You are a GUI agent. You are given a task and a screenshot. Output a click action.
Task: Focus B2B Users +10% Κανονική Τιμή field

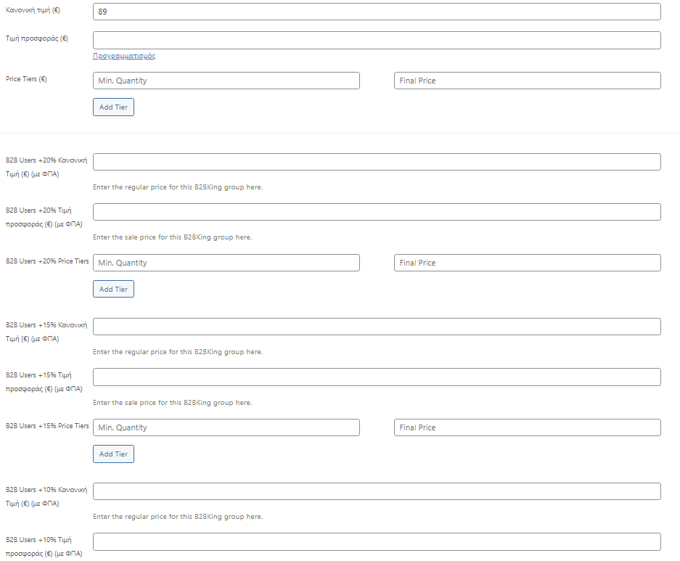[377, 491]
